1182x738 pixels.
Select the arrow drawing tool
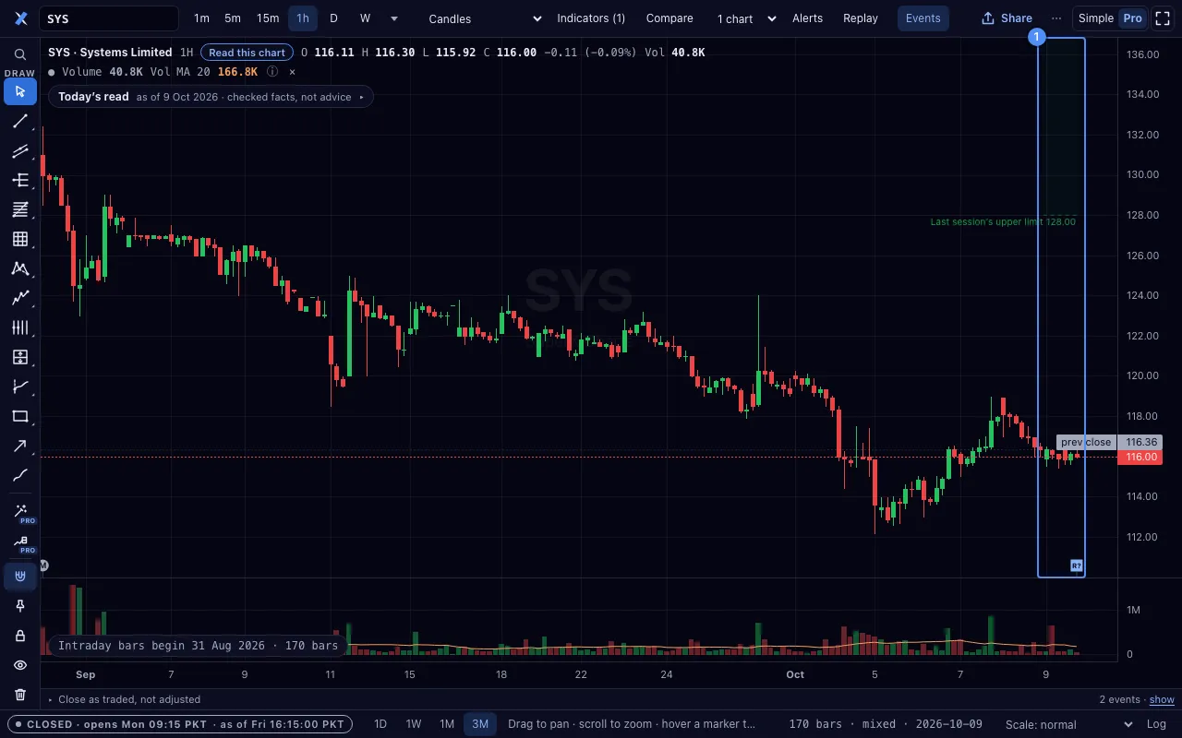click(x=20, y=446)
